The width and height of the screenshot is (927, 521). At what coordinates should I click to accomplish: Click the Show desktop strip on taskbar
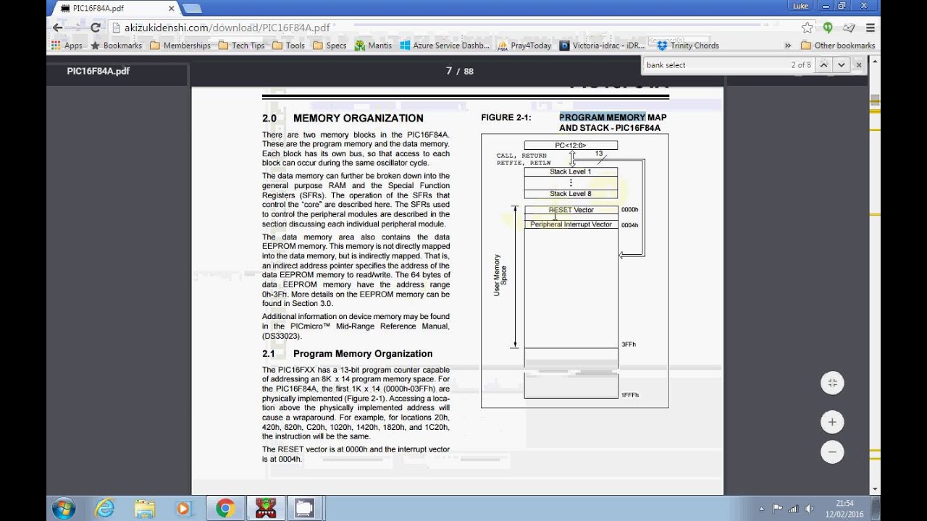(x=877, y=509)
